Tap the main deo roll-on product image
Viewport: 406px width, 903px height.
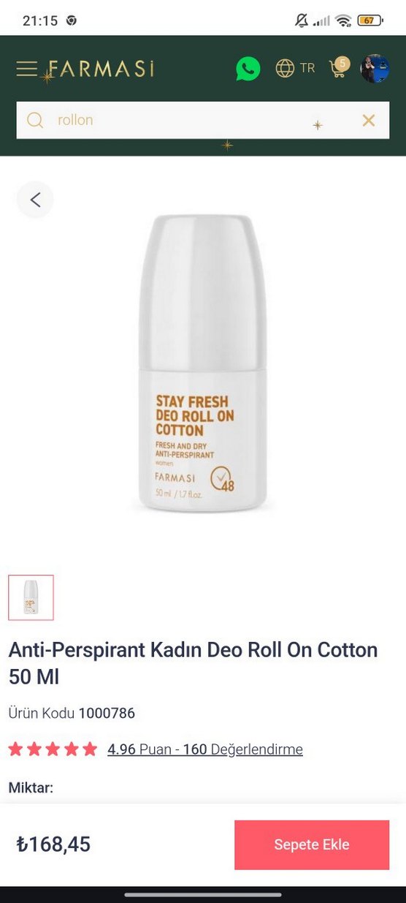coord(203,363)
